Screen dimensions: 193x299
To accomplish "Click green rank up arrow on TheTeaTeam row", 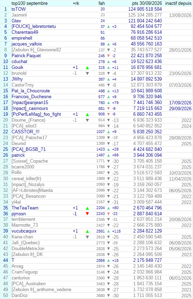I will [87, 208].
